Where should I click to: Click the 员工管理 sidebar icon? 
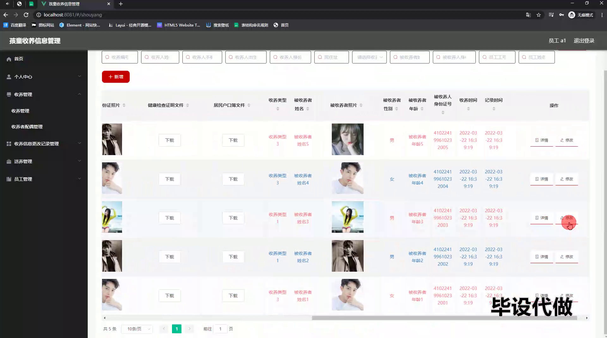[x=9, y=179]
